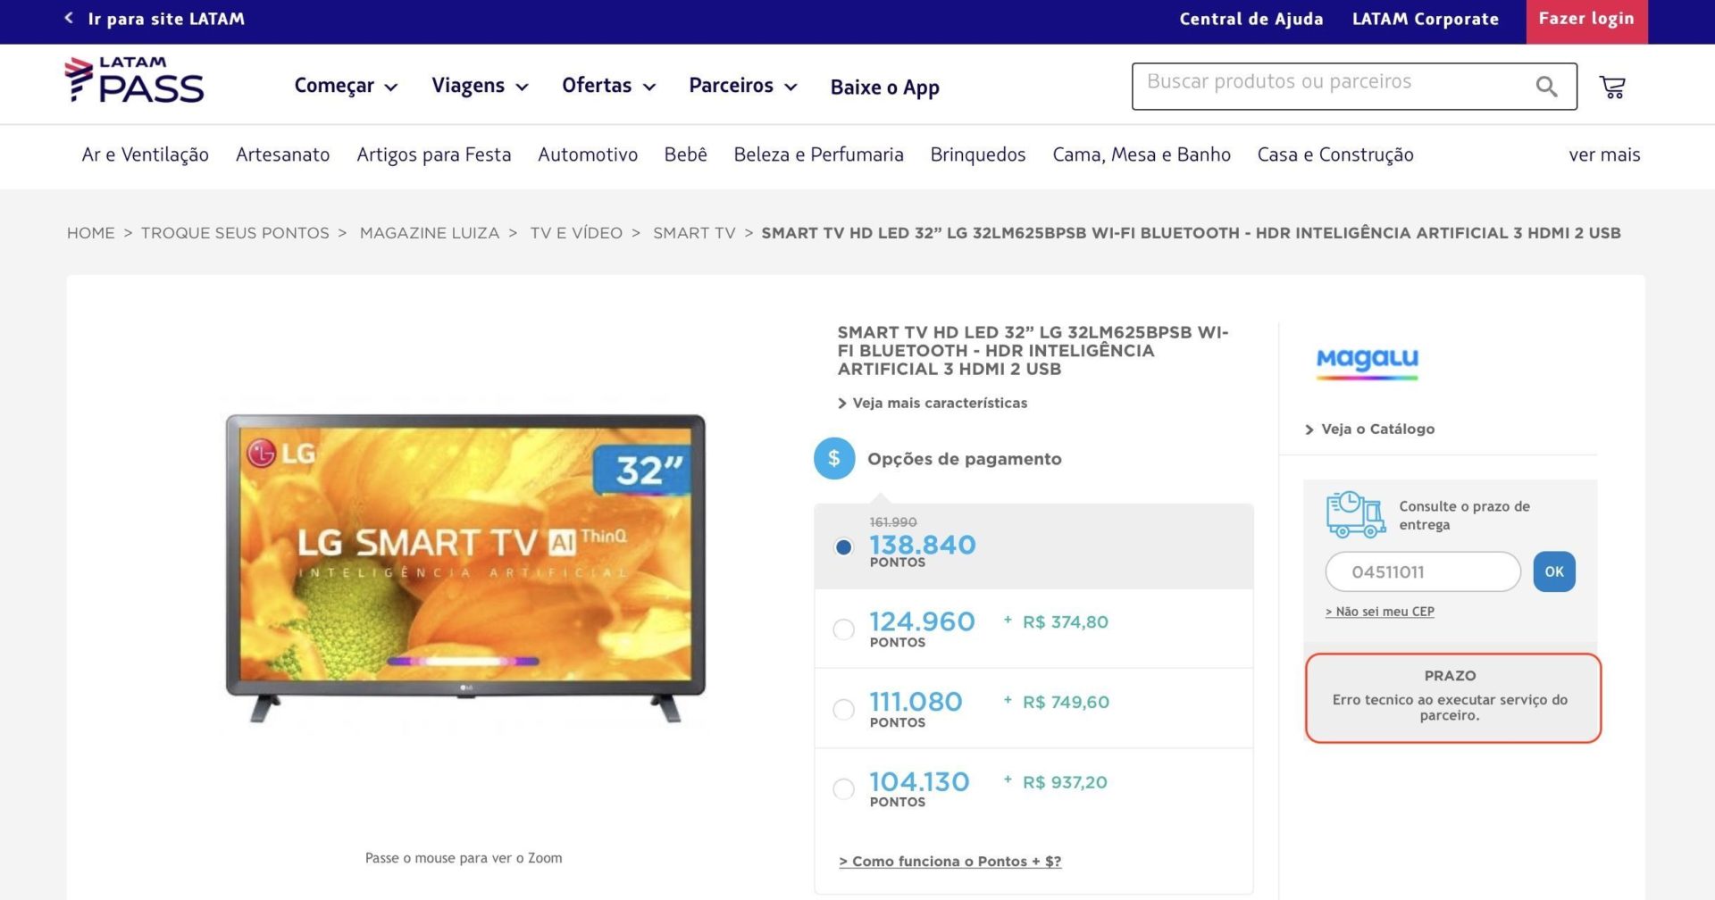
Task: Open Como funciona o Pontos + $ link
Action: click(x=950, y=862)
